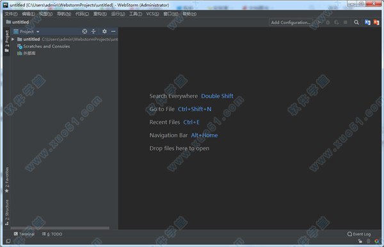The width and height of the screenshot is (384, 247).
Task: Open the 运行(U) menu
Action: tap(118, 14)
